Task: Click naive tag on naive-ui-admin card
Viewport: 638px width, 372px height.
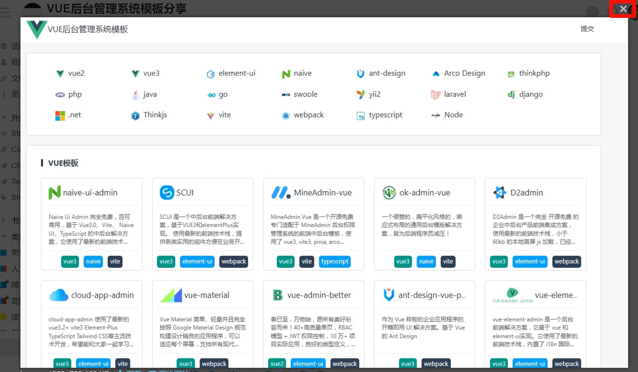Action: (x=93, y=261)
